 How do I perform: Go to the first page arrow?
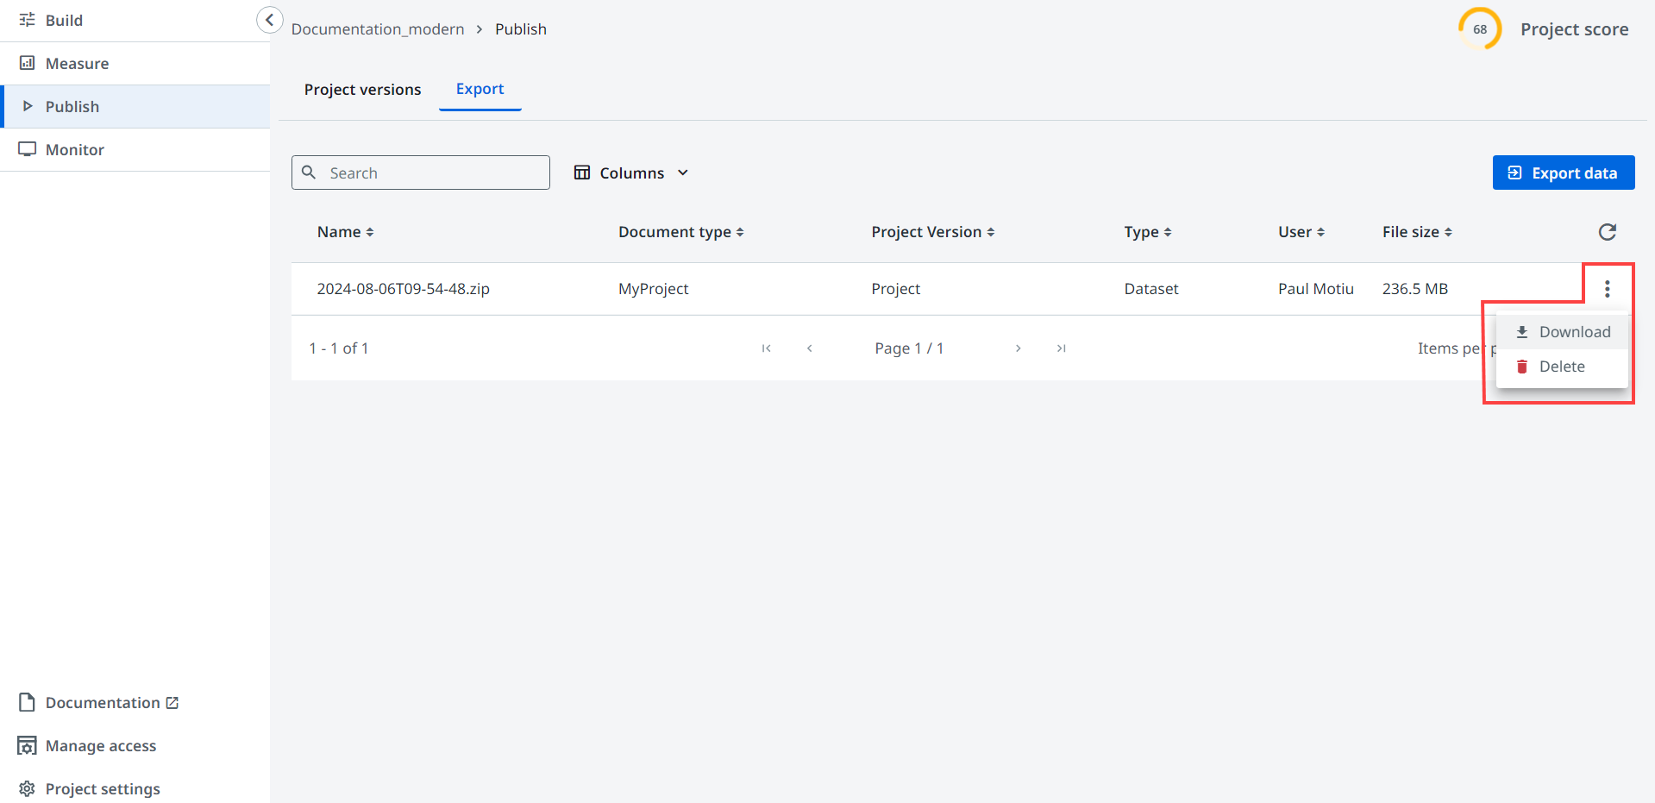click(766, 348)
